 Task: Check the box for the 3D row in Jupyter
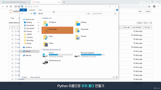12,31
